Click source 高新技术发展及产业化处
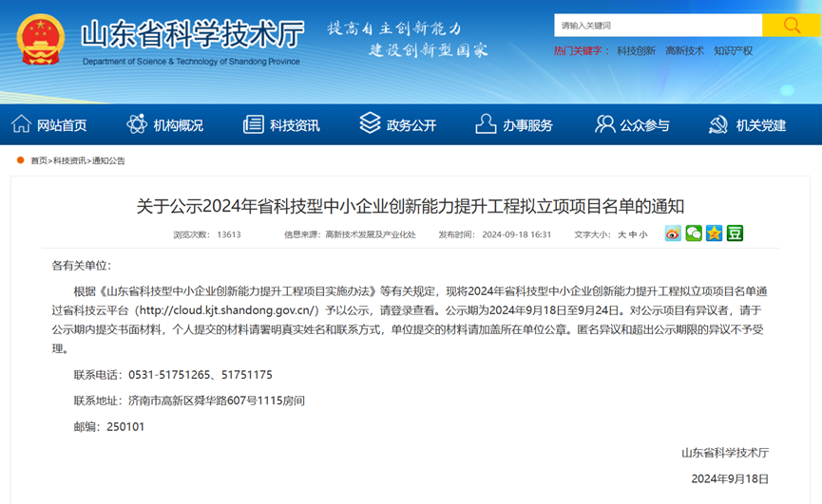Viewport: 822px width, 504px height. [371, 234]
